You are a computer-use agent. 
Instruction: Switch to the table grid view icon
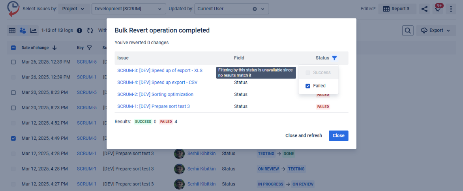coord(12,30)
